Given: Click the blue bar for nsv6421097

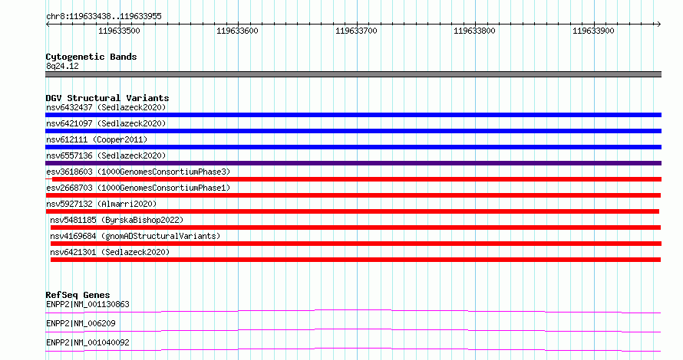Looking at the screenshot, I should (353, 131).
